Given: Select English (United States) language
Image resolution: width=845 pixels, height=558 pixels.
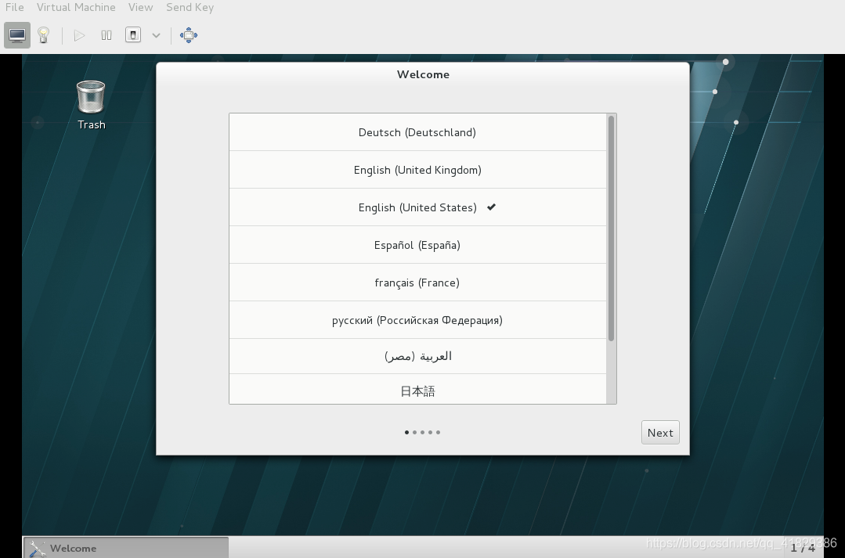Looking at the screenshot, I should pyautogui.click(x=417, y=208).
